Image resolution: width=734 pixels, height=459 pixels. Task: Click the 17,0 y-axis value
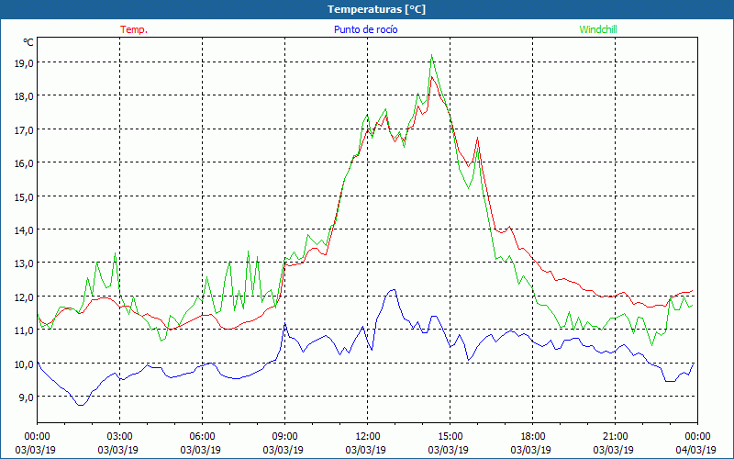[24, 129]
